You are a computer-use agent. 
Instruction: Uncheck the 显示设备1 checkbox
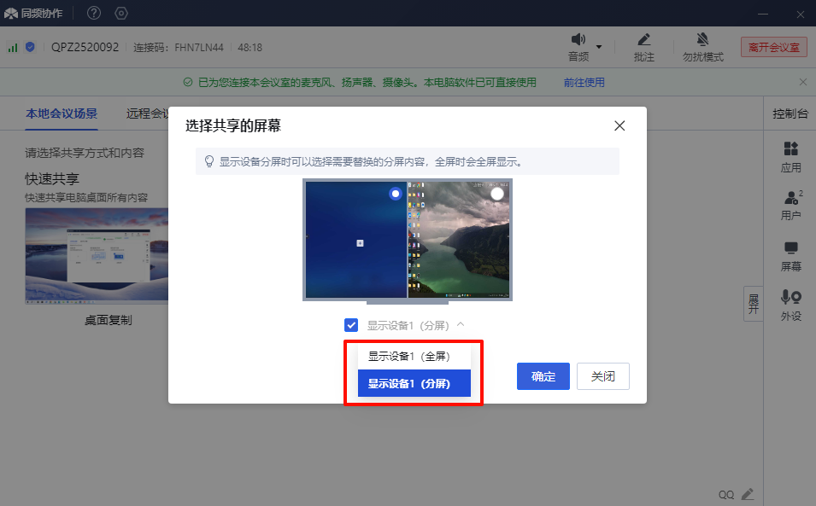[x=351, y=324]
